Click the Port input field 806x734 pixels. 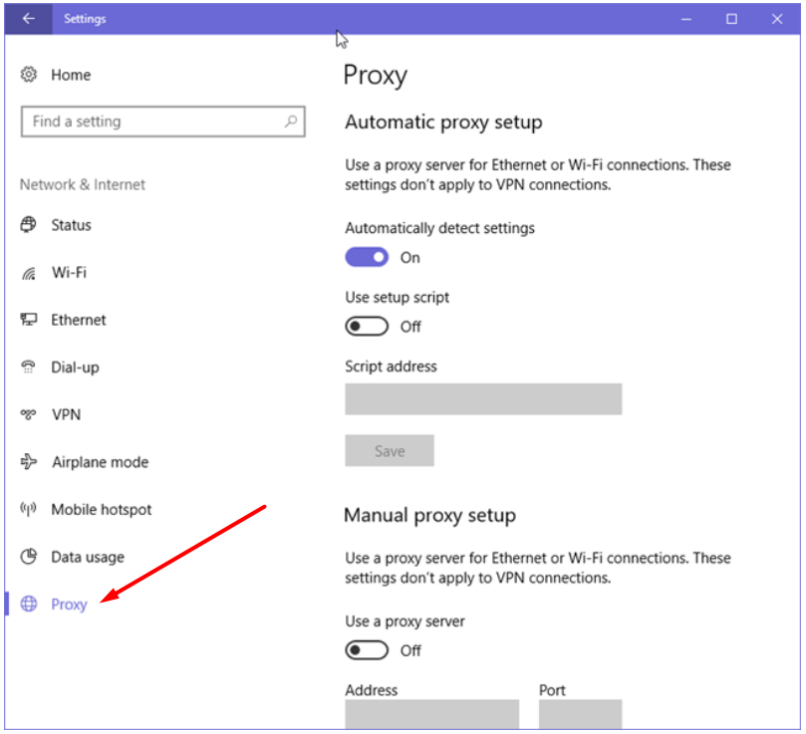point(581,714)
